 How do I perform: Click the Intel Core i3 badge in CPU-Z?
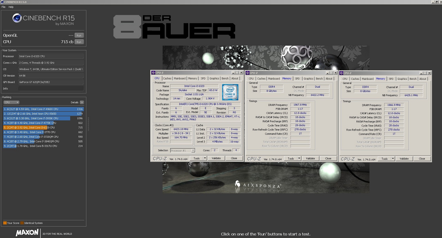click(x=230, y=92)
